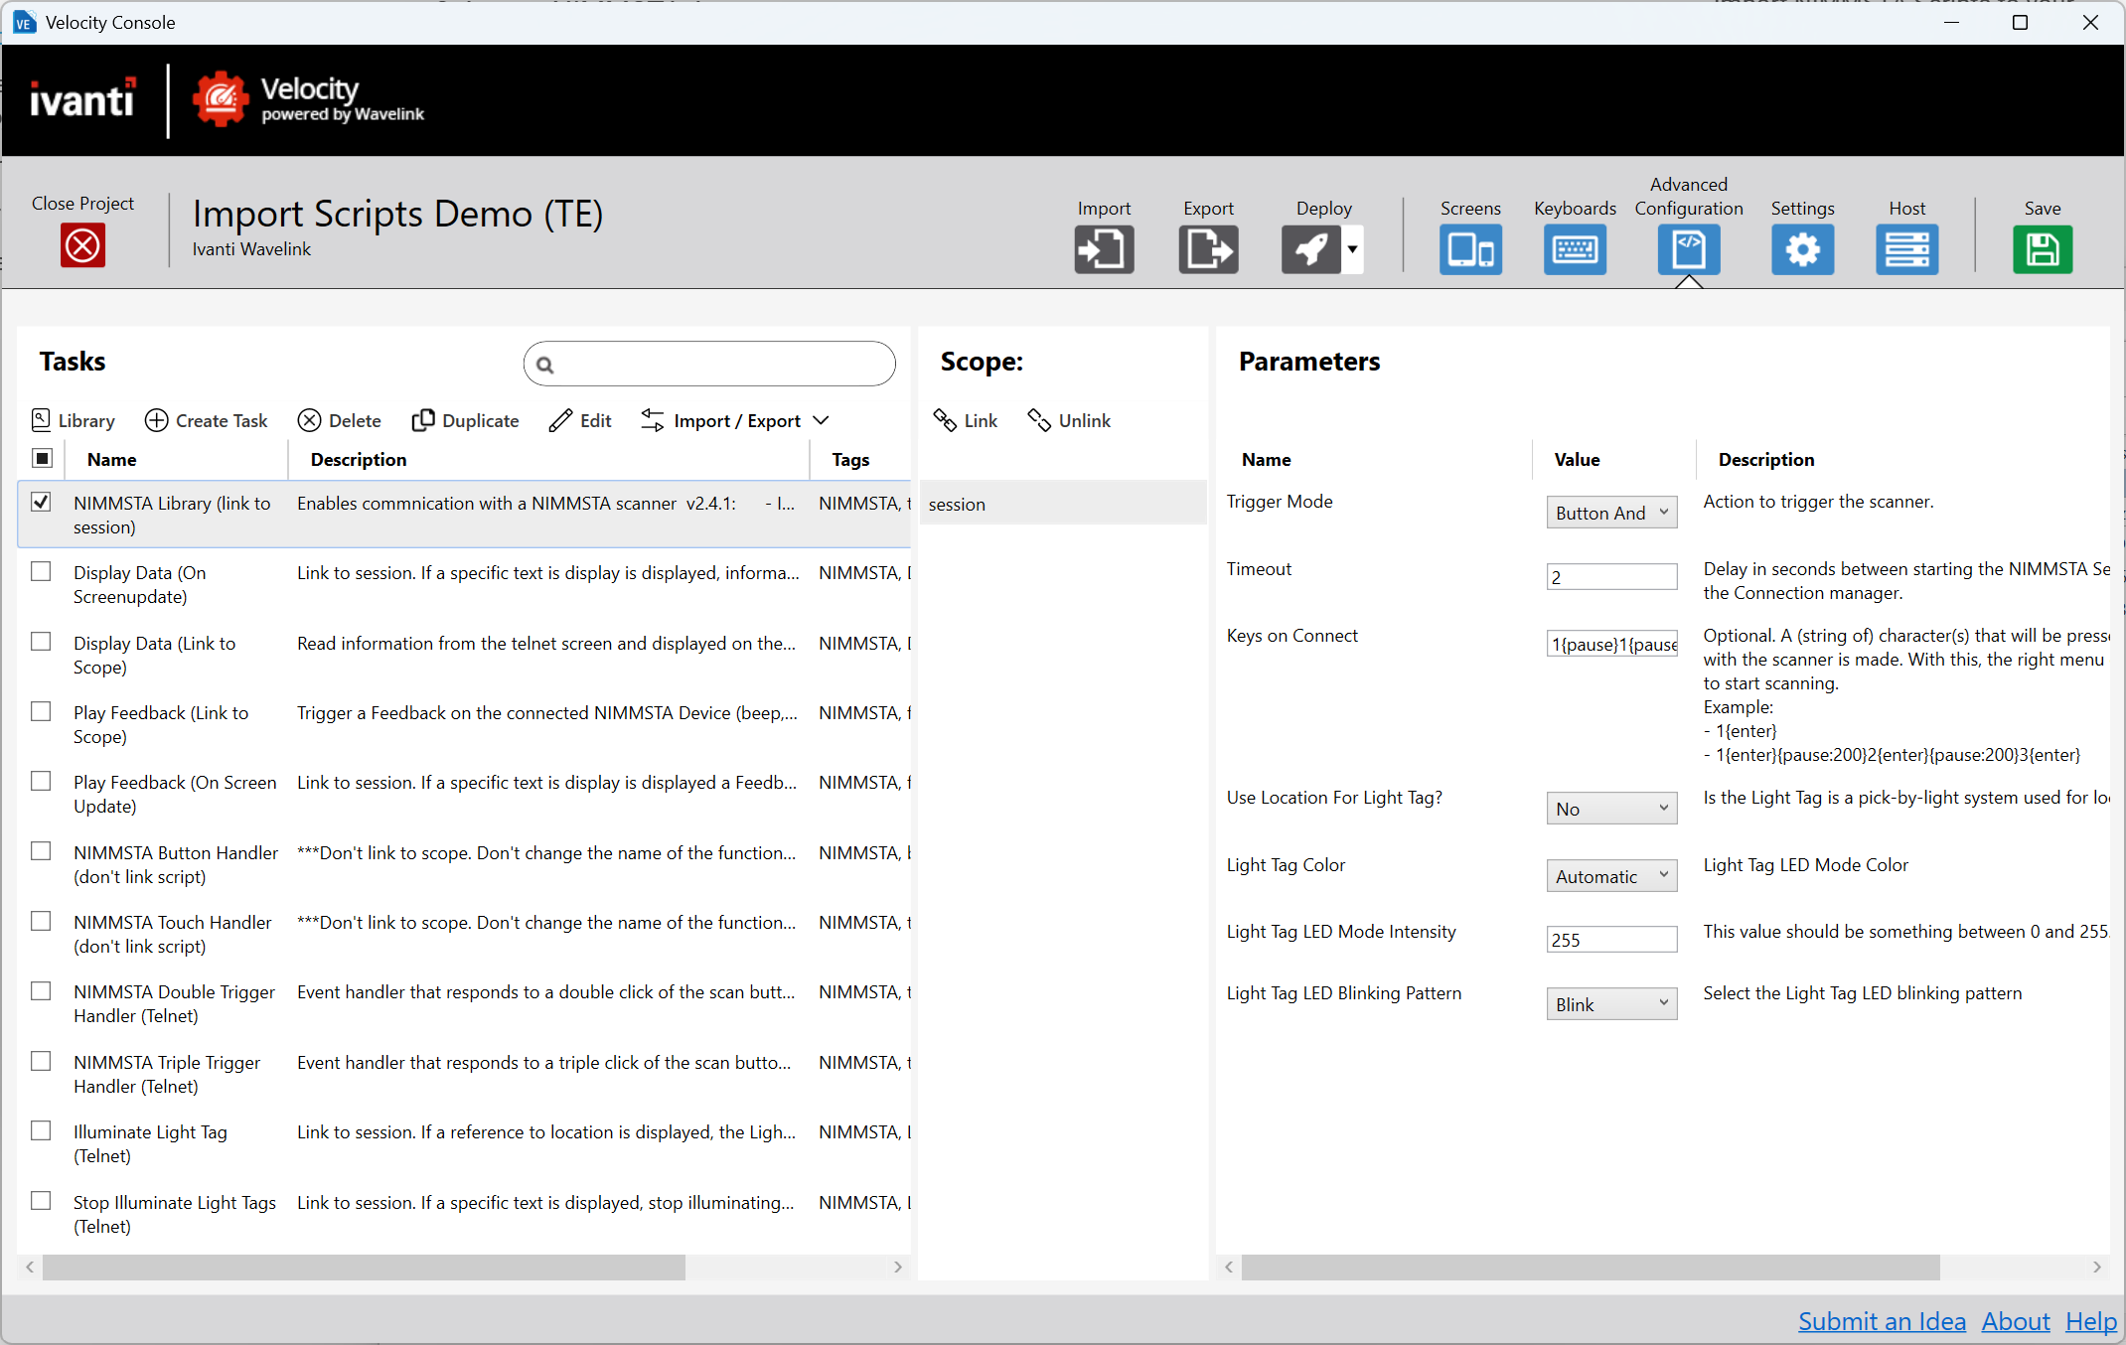
Task: Click the Timeout value field
Action: (x=1611, y=577)
